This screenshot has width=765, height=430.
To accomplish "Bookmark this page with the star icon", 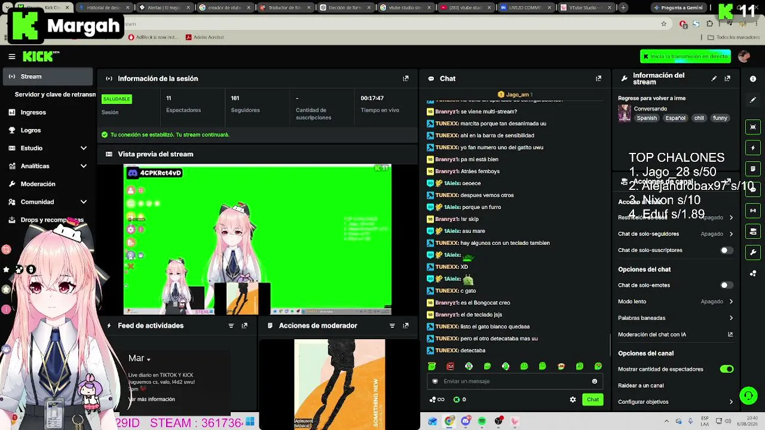I will coord(663,24).
